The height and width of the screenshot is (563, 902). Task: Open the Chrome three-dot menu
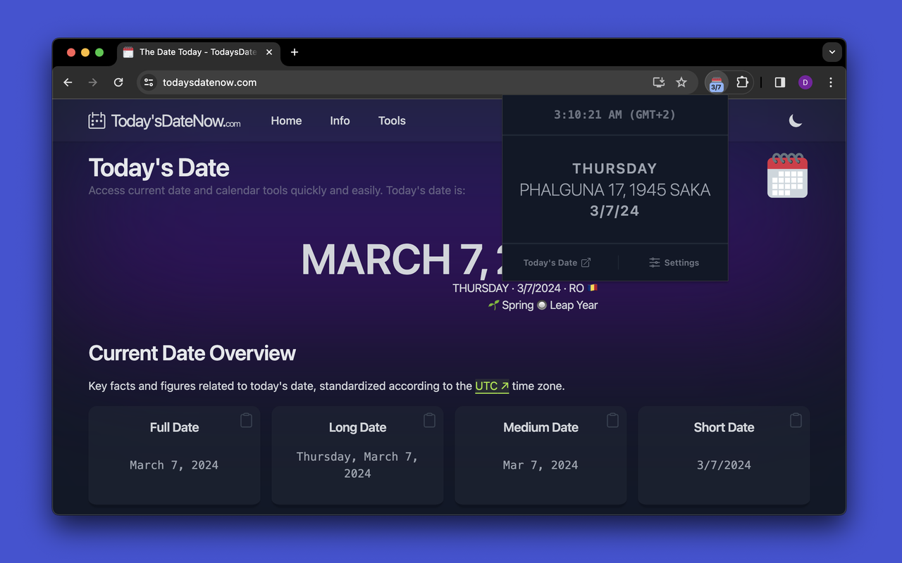pos(831,82)
